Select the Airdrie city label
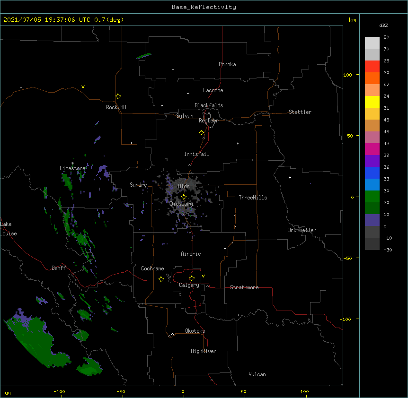This screenshot has height=398, width=408. (191, 254)
